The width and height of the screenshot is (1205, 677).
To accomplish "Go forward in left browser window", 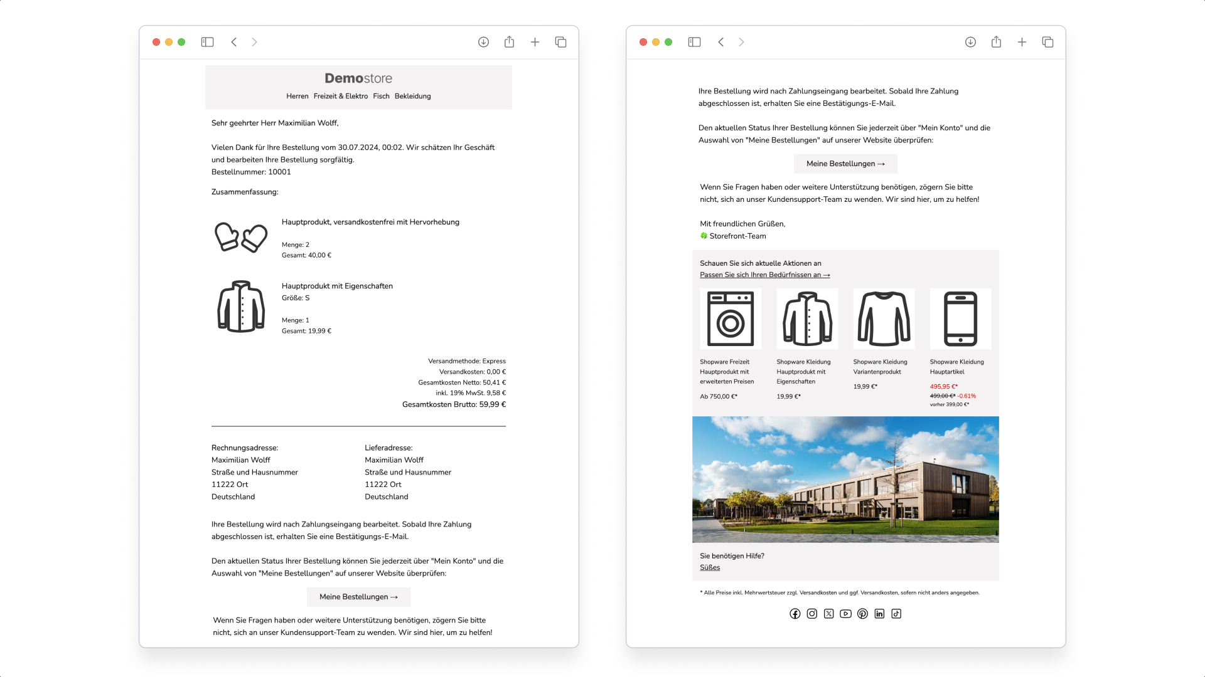I will coord(254,42).
